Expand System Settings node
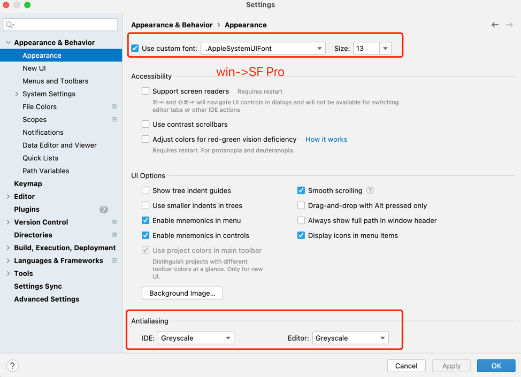Image resolution: width=521 pixels, height=377 pixels. point(17,94)
